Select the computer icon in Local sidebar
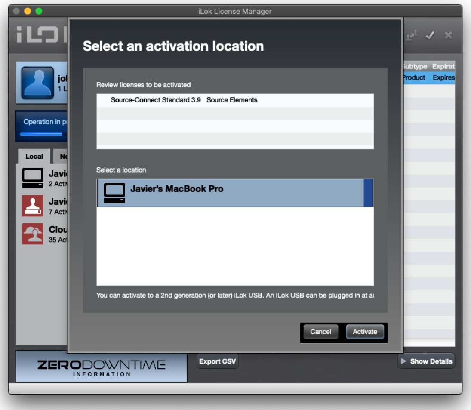This screenshot has height=410, width=471. tap(33, 178)
